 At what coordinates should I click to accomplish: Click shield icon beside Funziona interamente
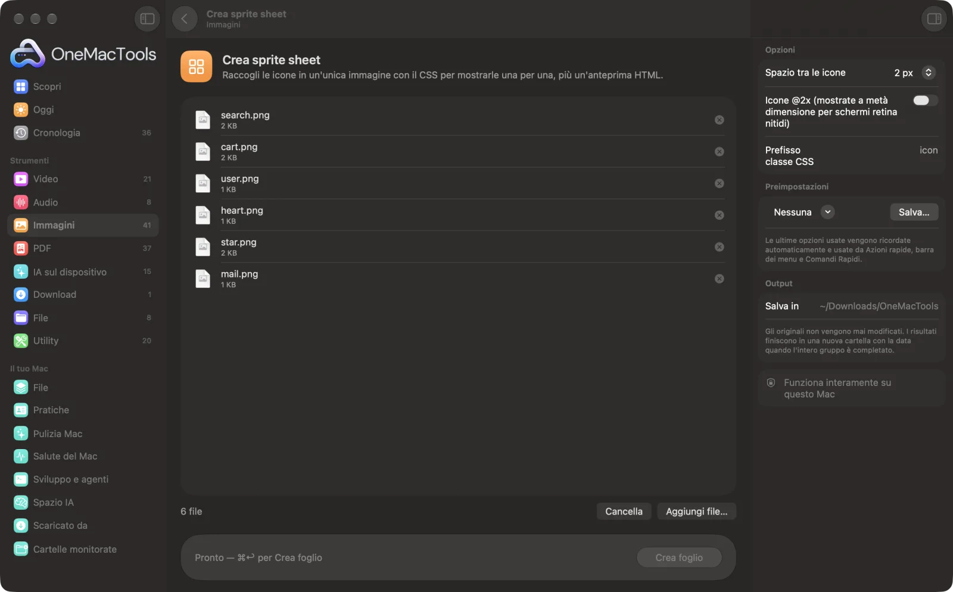(x=771, y=382)
